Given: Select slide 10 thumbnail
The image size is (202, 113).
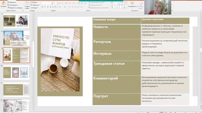Looking at the screenshot, I should click(x=16, y=73).
